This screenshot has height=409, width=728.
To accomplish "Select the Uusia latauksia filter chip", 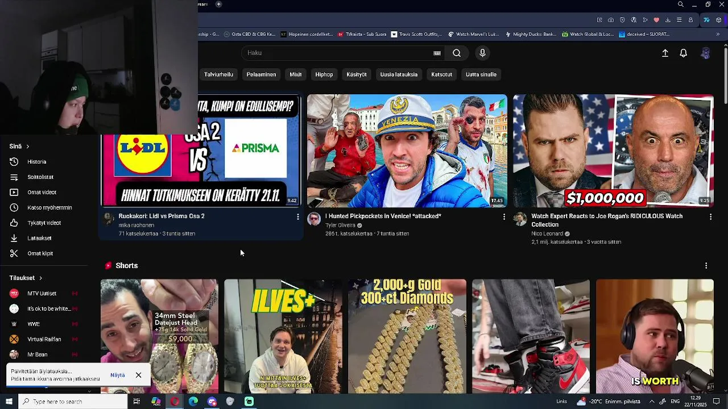I will click(x=399, y=74).
